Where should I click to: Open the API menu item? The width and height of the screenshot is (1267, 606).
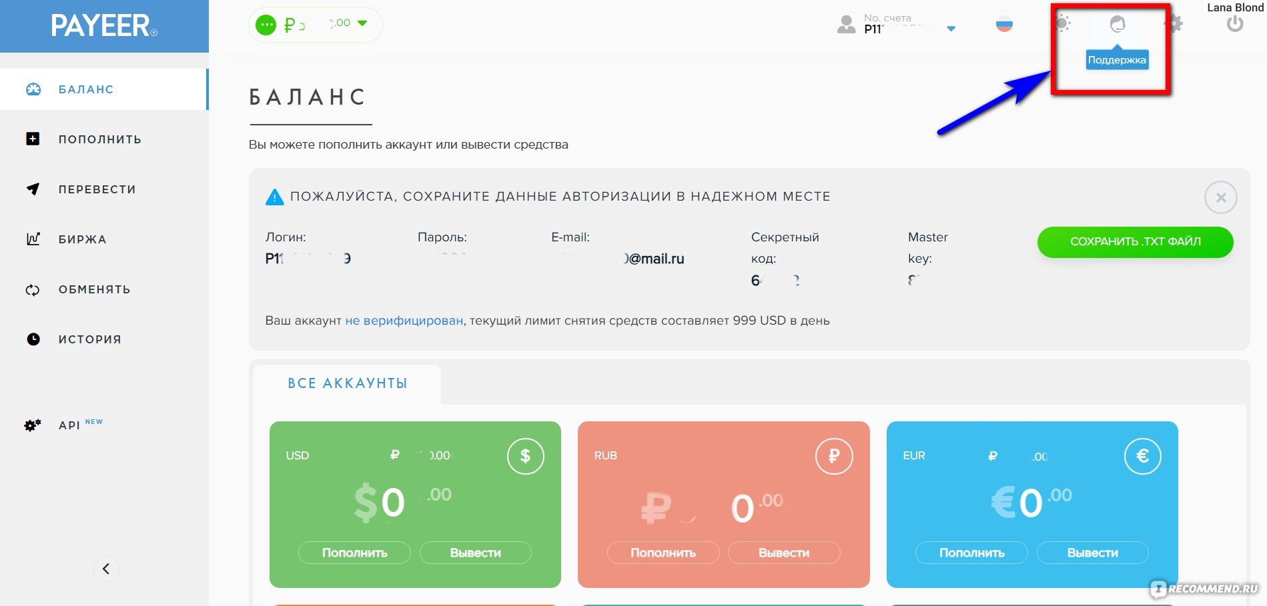(x=80, y=425)
